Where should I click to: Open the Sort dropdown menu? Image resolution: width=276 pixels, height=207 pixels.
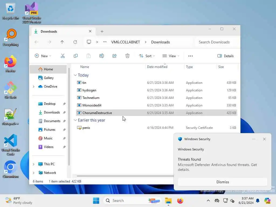pos(147,56)
